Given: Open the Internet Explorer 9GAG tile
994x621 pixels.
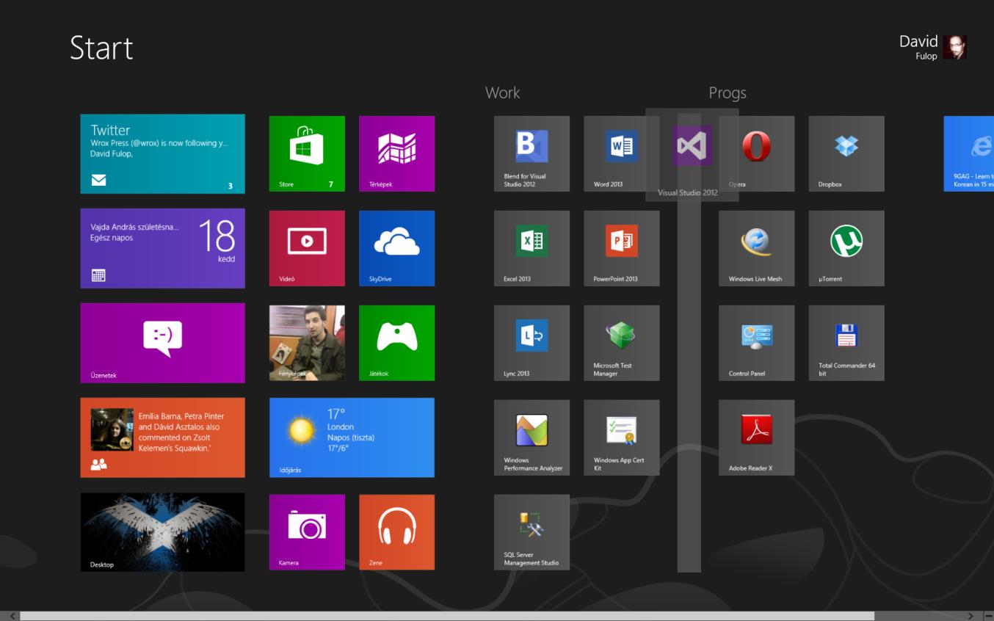Looking at the screenshot, I should (969, 153).
